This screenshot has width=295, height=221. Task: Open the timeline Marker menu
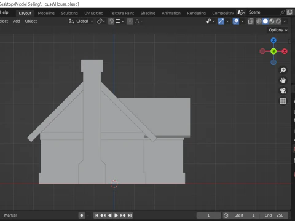point(10,215)
